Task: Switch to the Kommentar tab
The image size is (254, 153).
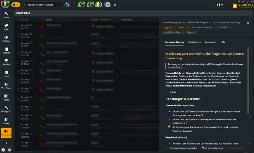Action: [211, 42]
